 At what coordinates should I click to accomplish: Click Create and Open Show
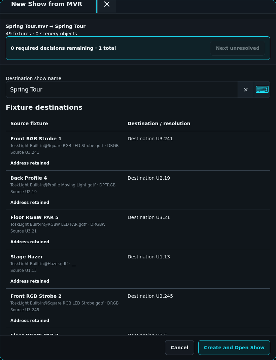234,348
